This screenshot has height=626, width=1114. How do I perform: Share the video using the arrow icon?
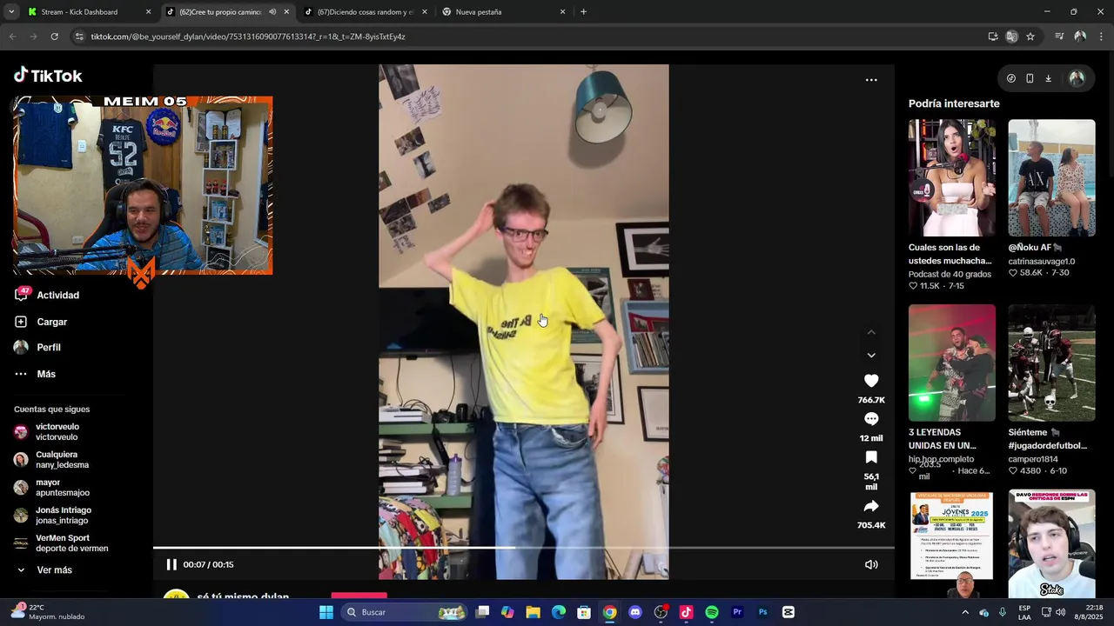point(871,506)
